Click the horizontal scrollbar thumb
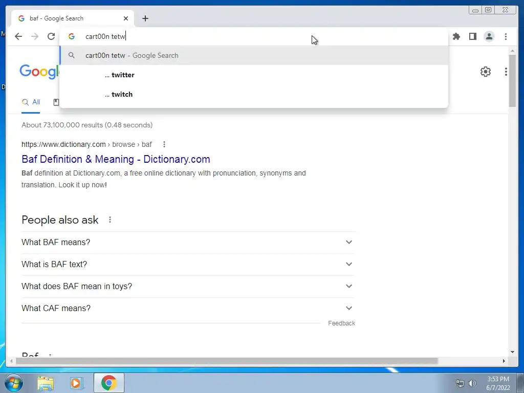The width and height of the screenshot is (524, 393). click(x=227, y=361)
